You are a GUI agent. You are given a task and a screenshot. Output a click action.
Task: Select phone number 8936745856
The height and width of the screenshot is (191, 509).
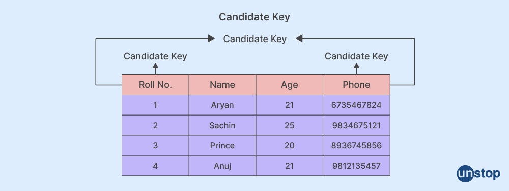(356, 145)
